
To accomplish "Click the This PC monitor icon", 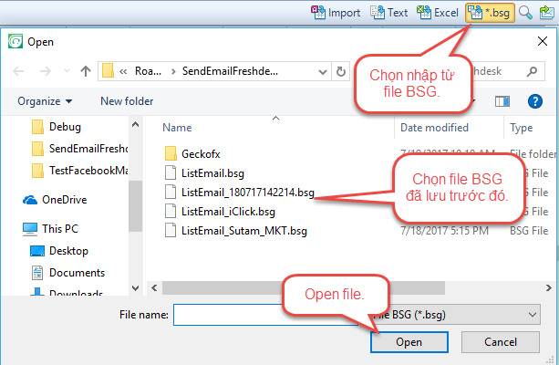I will [30, 229].
